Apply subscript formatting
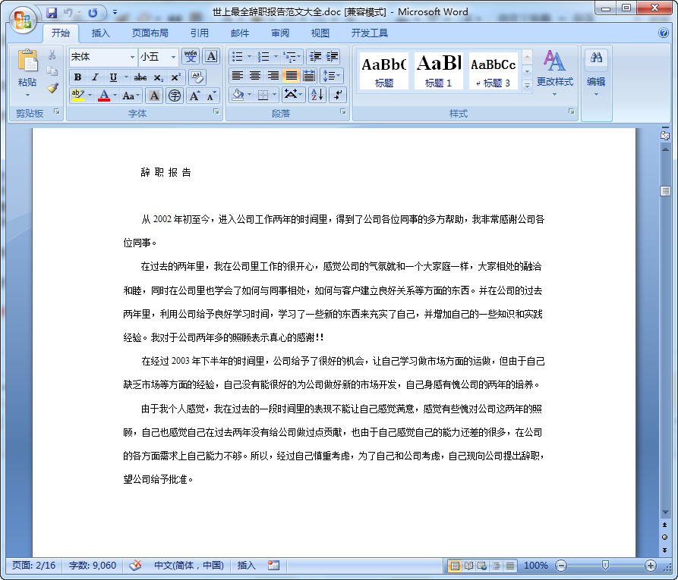Viewport: 678px width, 580px height. [x=158, y=78]
